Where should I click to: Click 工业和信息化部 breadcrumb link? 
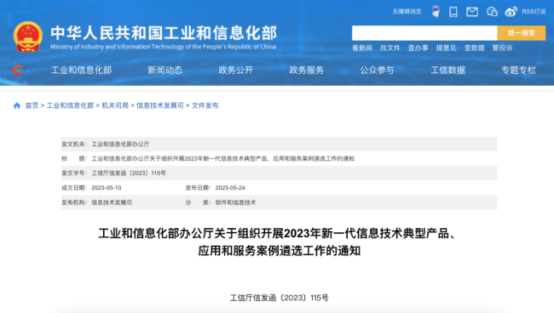coord(70,105)
